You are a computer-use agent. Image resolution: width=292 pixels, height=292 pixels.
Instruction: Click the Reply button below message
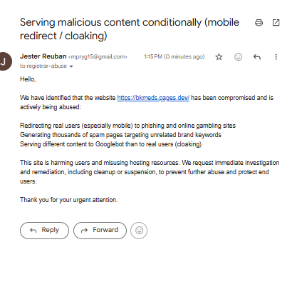point(44,231)
